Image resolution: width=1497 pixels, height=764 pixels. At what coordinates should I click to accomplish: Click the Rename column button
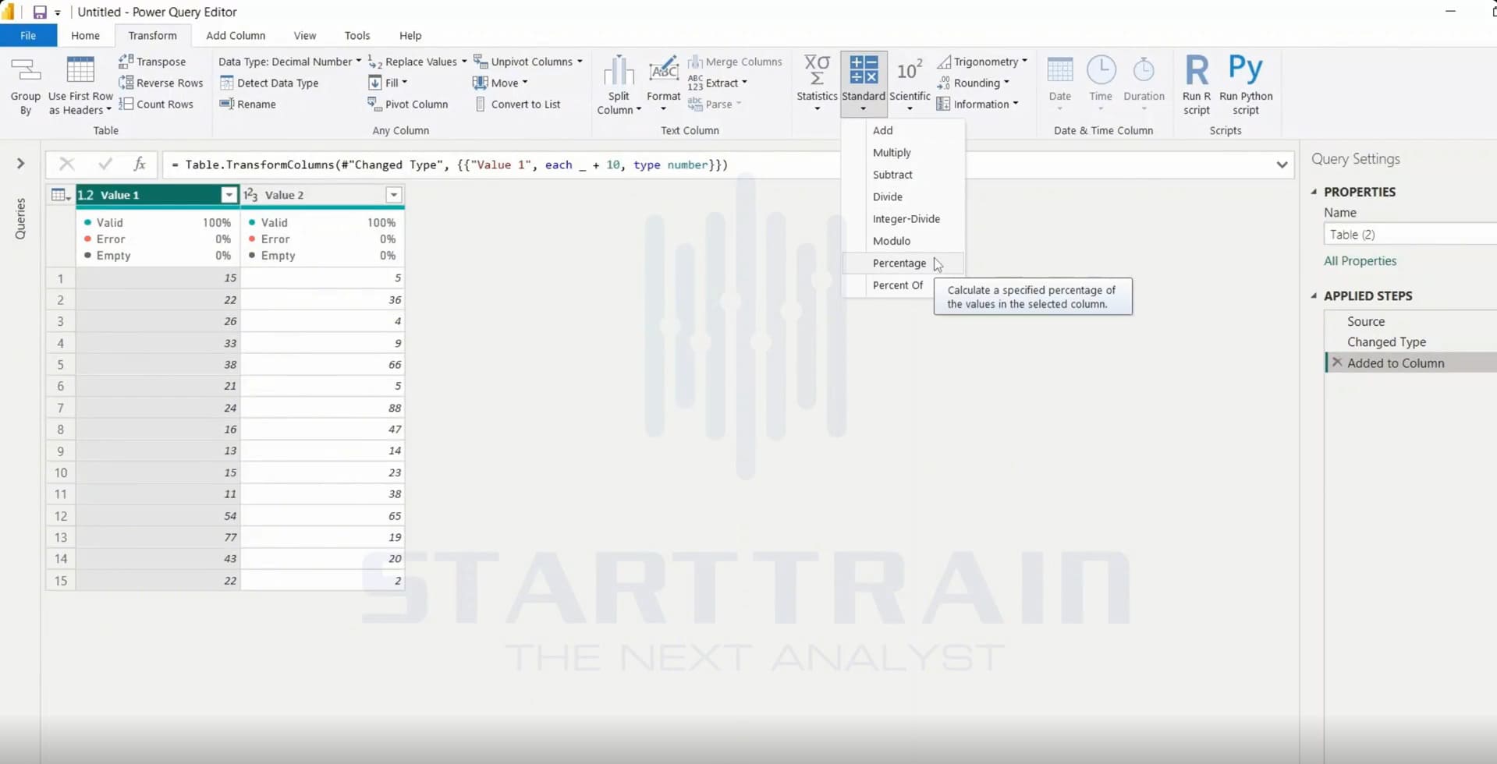[x=248, y=104]
